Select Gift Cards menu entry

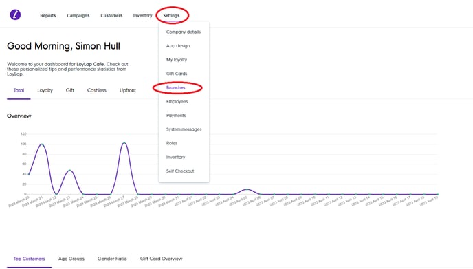click(x=177, y=74)
